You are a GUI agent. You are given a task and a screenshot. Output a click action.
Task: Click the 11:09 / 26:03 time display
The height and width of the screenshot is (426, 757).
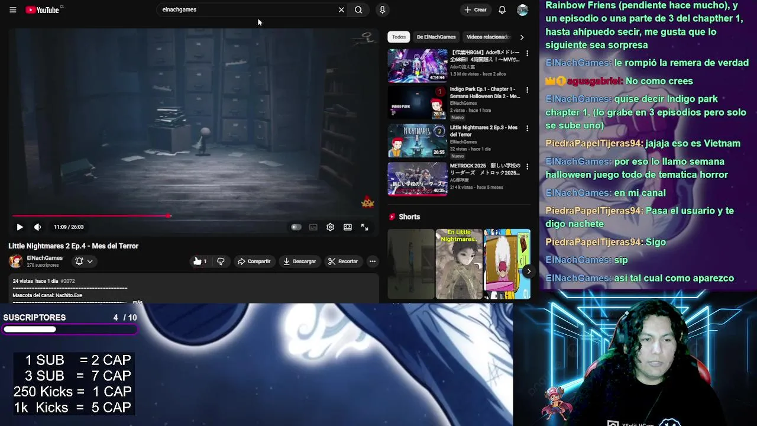pos(69,227)
